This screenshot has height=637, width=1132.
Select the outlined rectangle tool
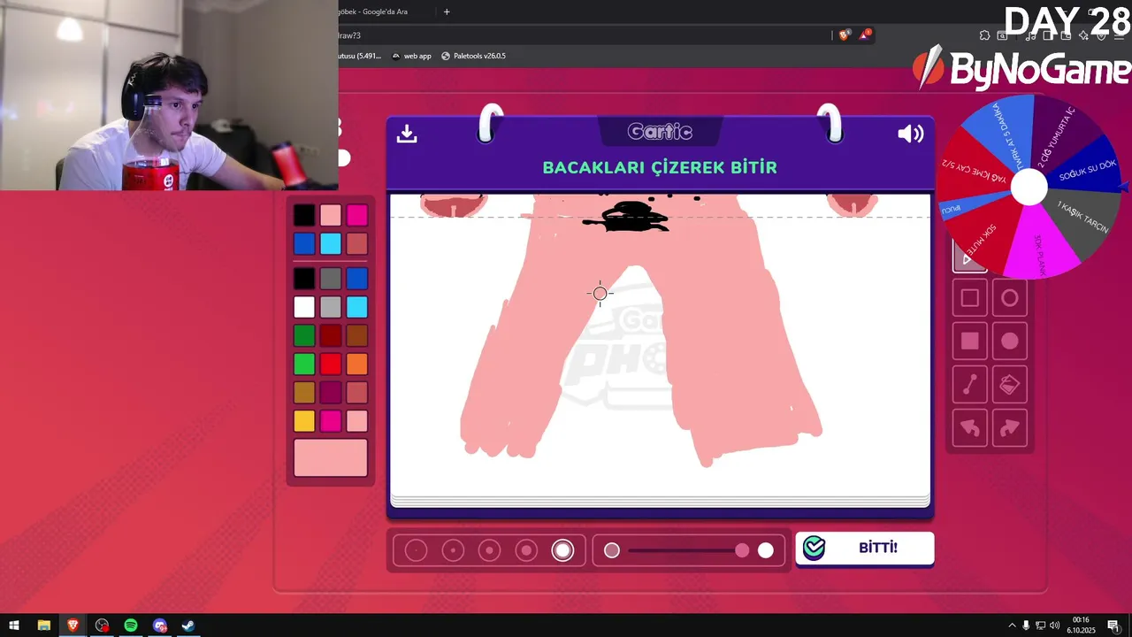tap(970, 298)
